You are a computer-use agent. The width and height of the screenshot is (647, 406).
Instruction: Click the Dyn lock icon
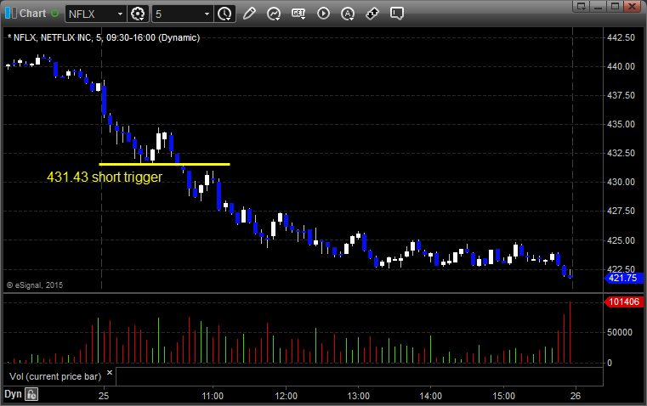(x=31, y=394)
